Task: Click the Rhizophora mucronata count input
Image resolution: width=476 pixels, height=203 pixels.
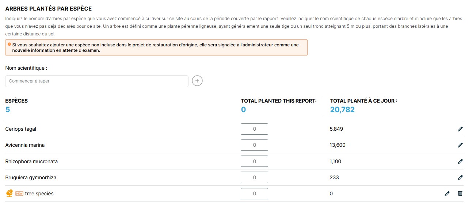Action: [x=254, y=161]
